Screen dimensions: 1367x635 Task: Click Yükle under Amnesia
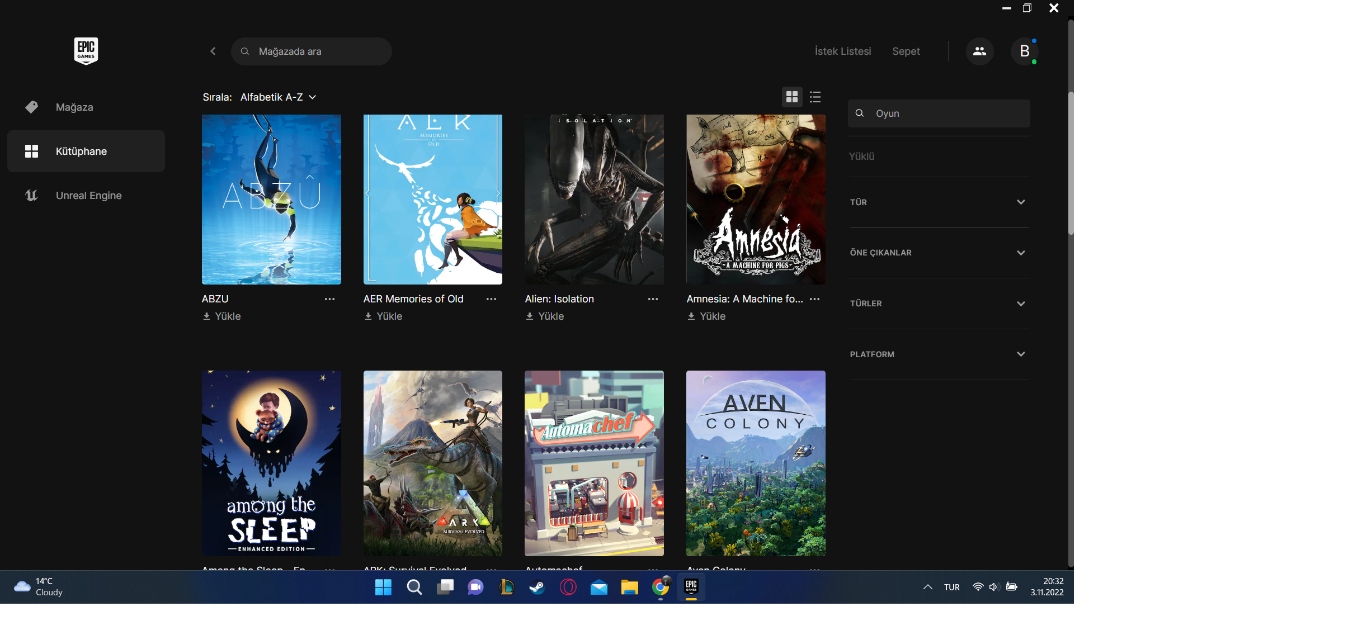[x=707, y=316]
